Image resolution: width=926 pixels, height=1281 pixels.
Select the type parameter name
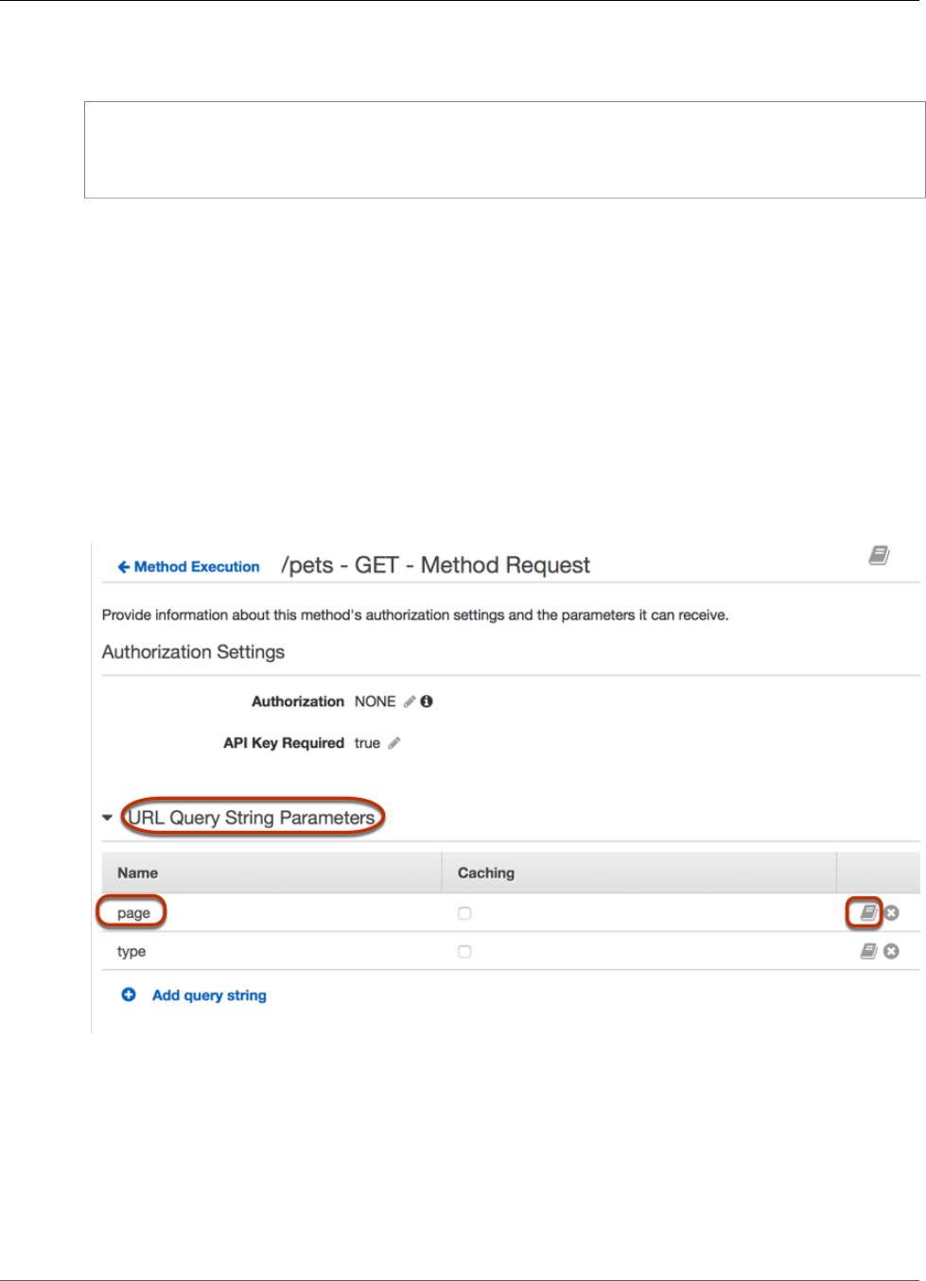131,951
